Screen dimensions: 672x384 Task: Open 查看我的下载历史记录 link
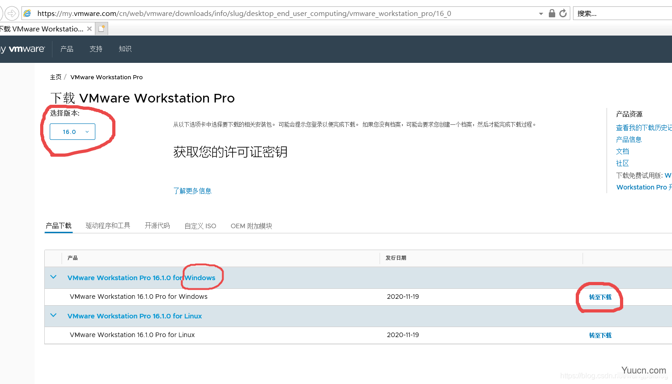pos(644,128)
